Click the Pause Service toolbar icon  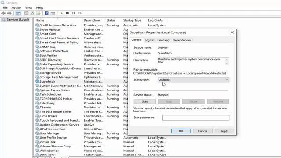(x=73, y=13)
